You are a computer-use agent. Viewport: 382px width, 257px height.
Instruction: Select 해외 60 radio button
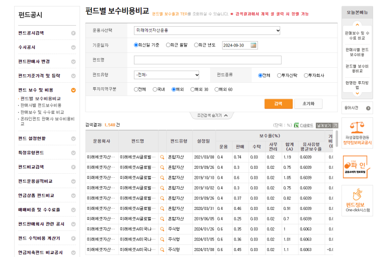click(216, 89)
